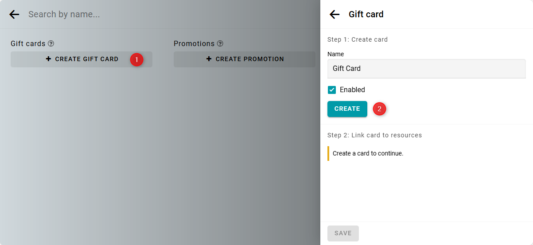This screenshot has width=533, height=245.
Task: Click the 'Create a card to continue.' notice
Action: pos(368,153)
